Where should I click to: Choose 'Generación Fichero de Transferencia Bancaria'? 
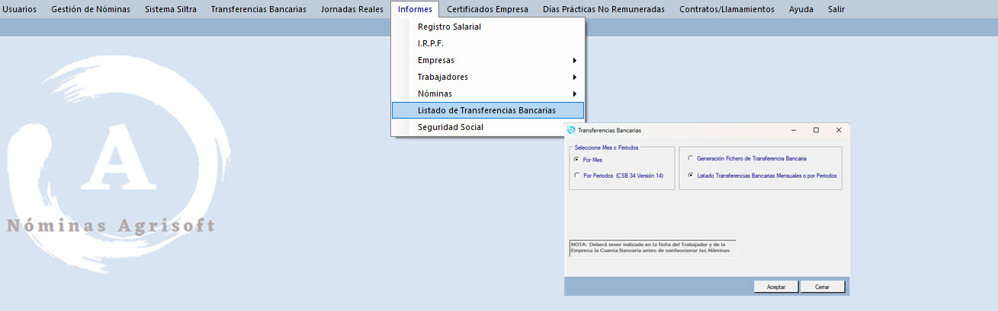coord(691,159)
